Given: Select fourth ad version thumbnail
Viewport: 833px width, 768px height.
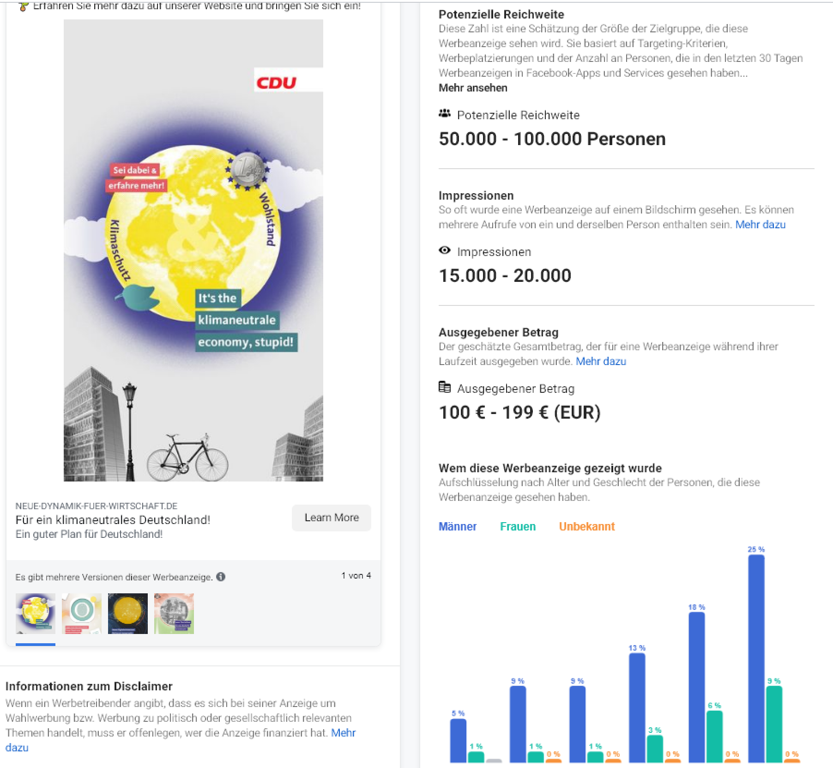Looking at the screenshot, I should (x=174, y=613).
